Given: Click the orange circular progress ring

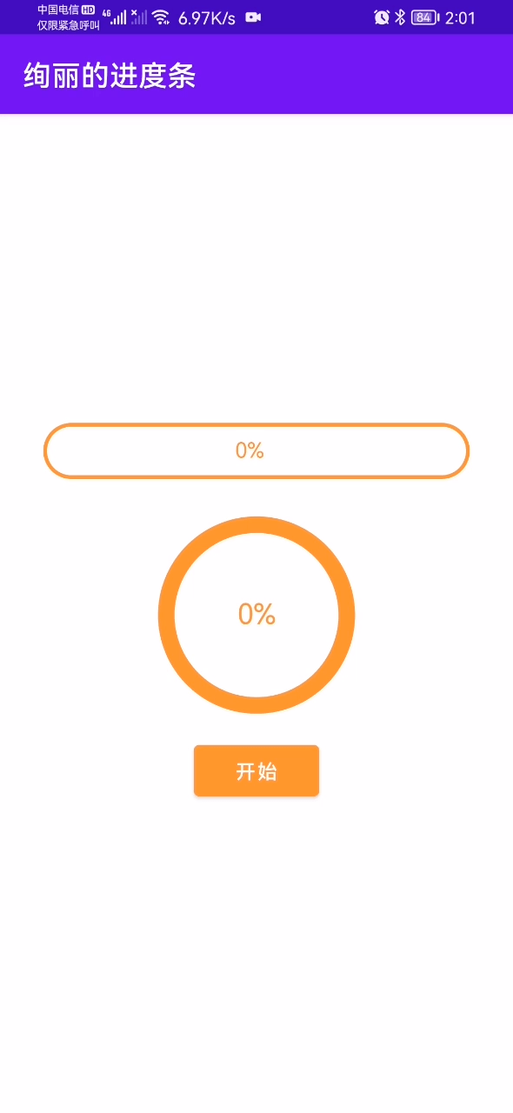Looking at the screenshot, I should pyautogui.click(x=256, y=615).
